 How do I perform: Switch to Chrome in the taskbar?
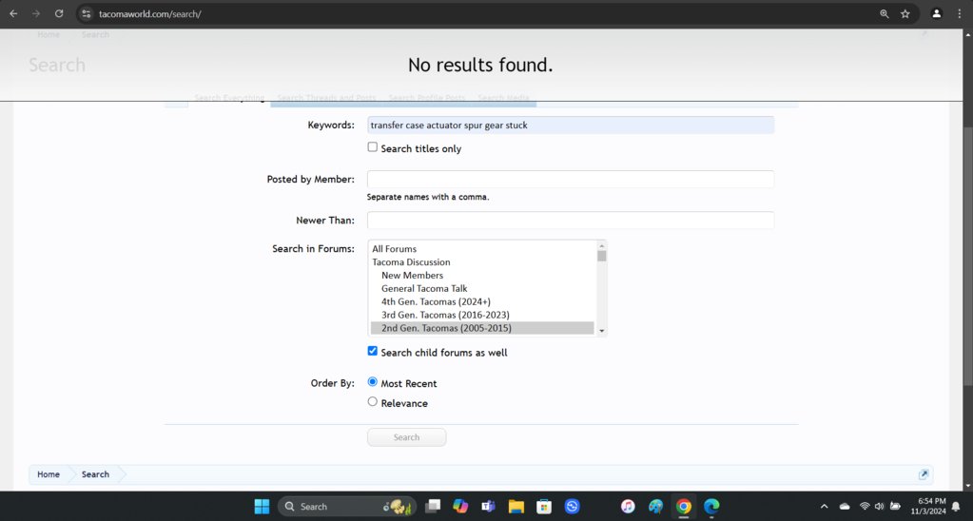(x=684, y=506)
